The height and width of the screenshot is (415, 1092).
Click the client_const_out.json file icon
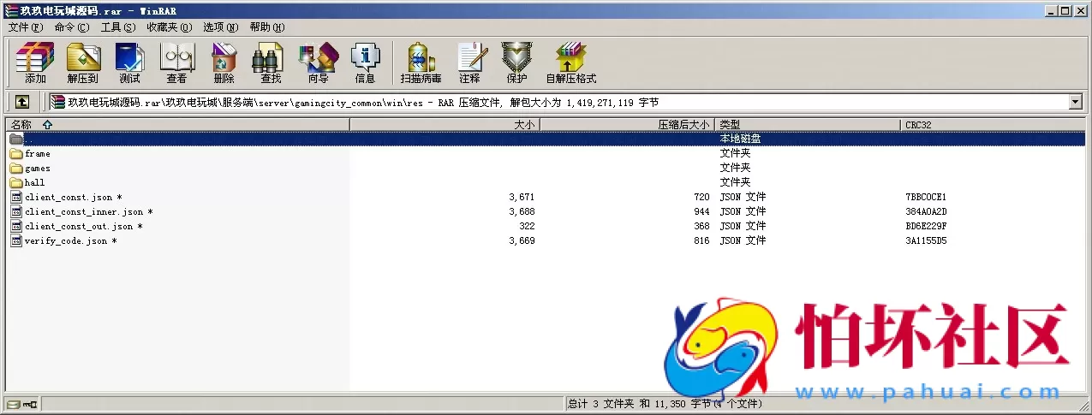click(16, 226)
